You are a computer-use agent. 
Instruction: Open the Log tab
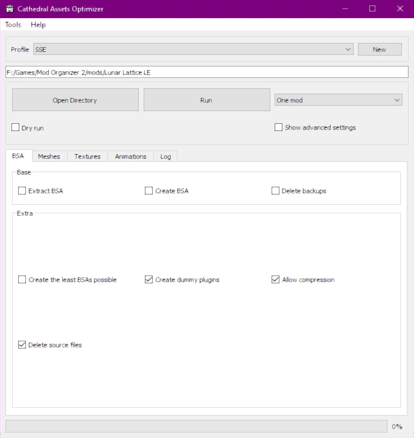[166, 156]
